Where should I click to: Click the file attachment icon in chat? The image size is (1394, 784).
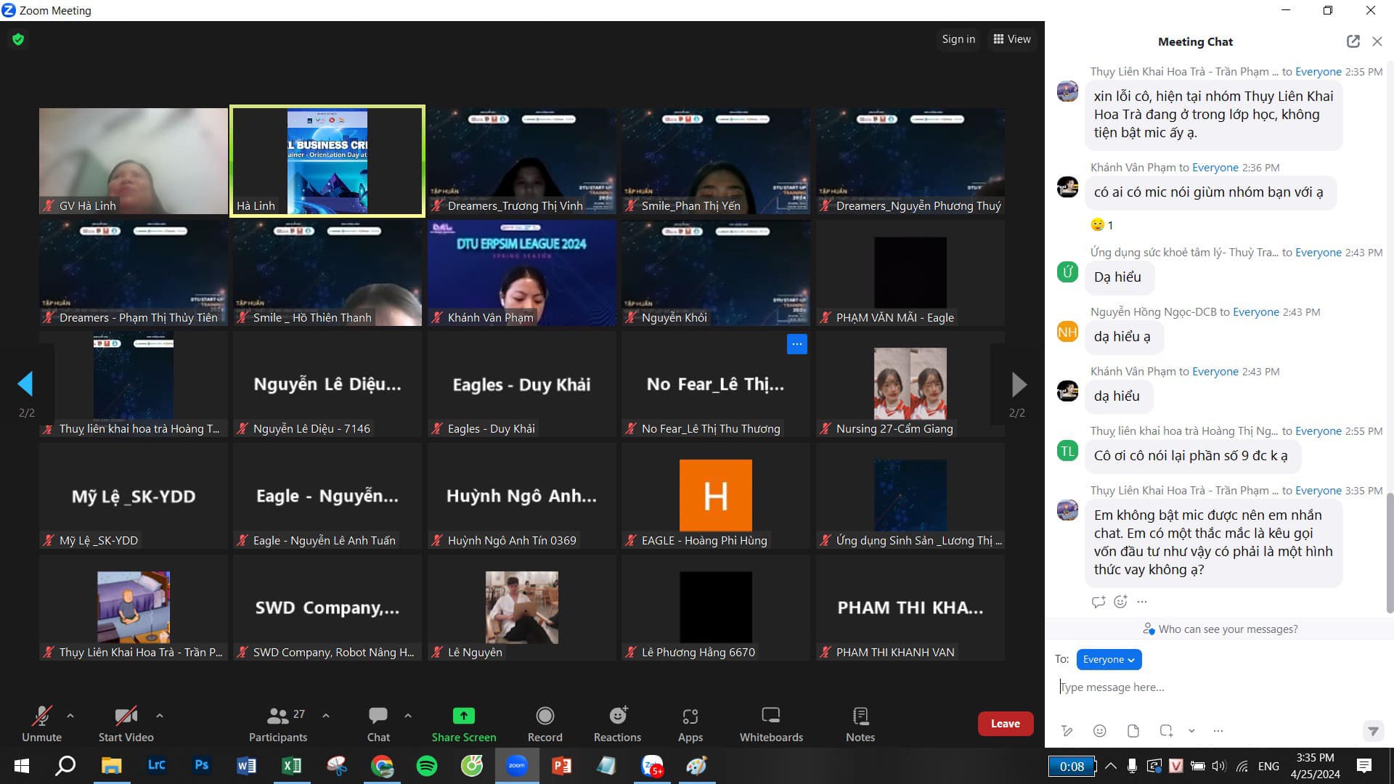(1133, 731)
